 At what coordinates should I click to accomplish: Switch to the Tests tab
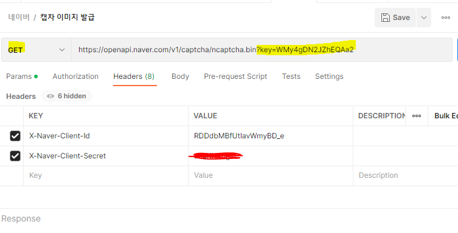coord(291,76)
